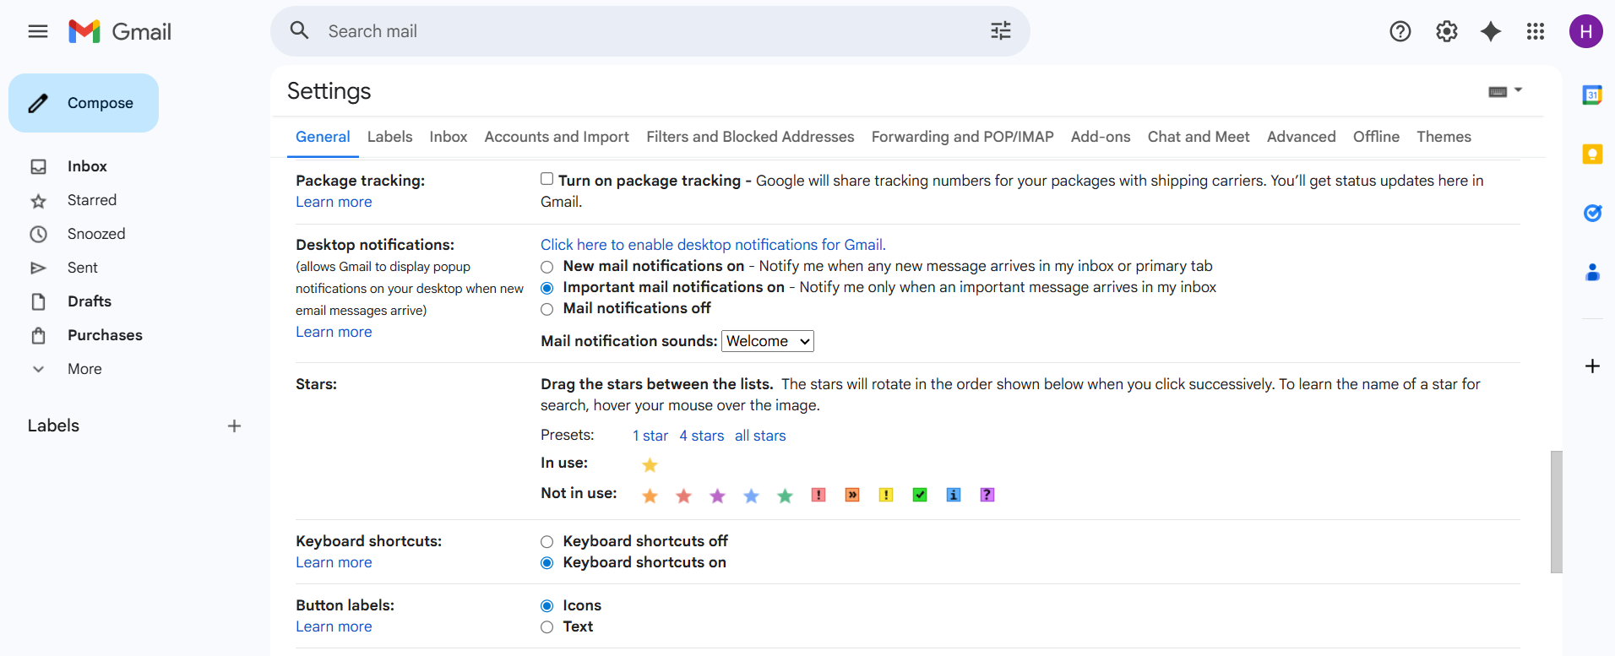Select the green check icon
This screenshot has height=656, width=1615.
click(920, 495)
